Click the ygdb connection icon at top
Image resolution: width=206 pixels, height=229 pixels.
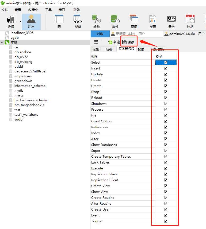pos(7,38)
